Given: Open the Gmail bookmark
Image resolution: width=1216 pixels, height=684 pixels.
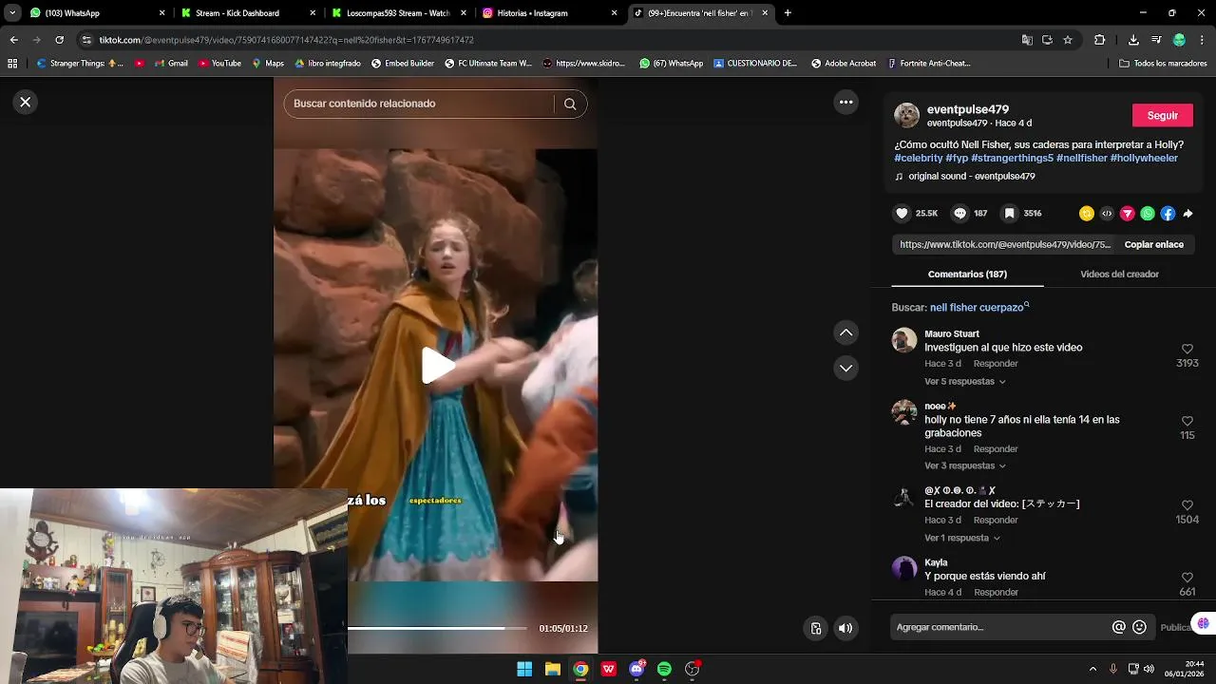Looking at the screenshot, I should tap(170, 64).
